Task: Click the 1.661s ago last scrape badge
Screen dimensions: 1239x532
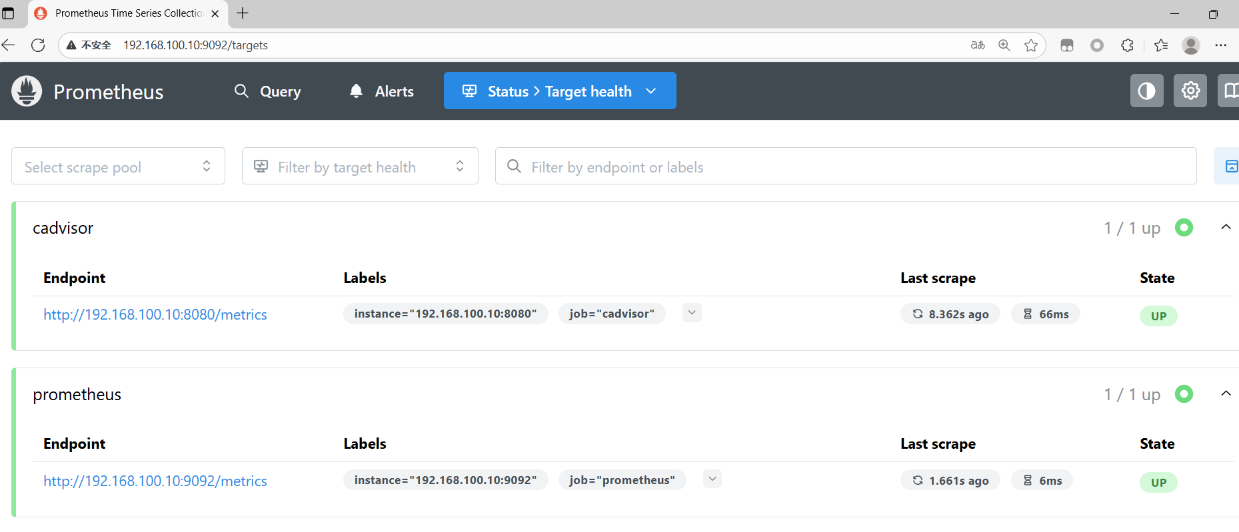Action: 950,481
